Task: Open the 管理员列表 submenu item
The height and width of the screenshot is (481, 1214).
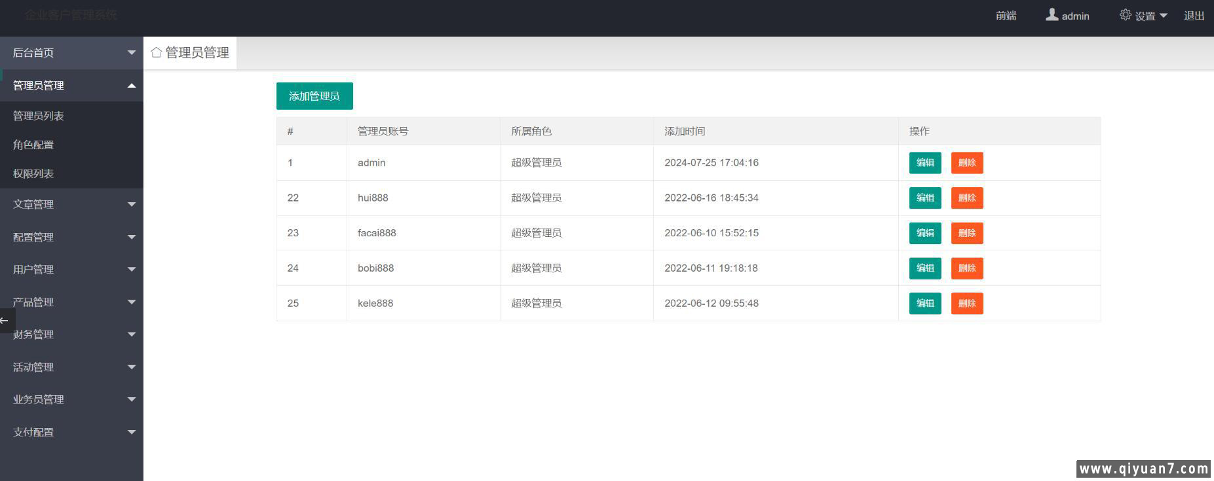Action: pyautogui.click(x=39, y=116)
